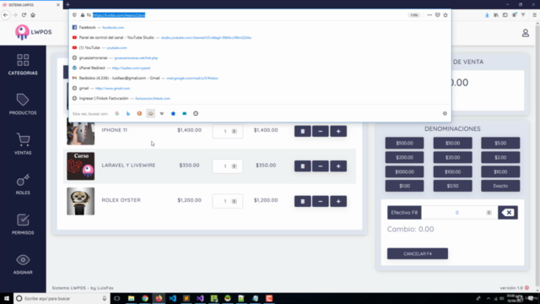
Task: Add the $5.00 denomination
Action: (500, 143)
